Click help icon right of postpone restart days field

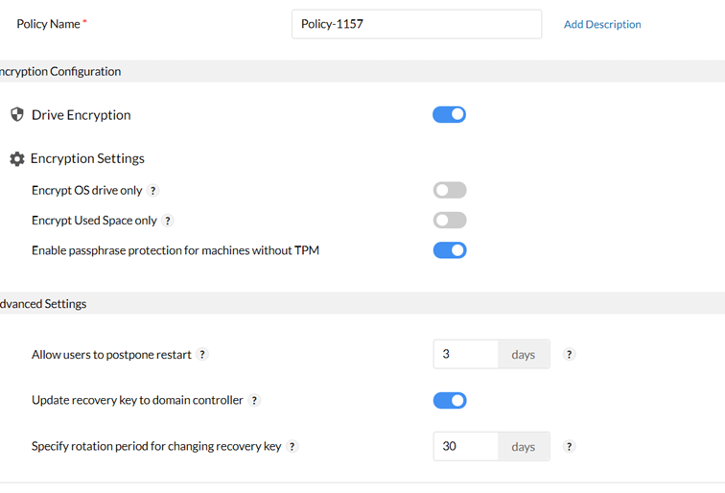569,355
